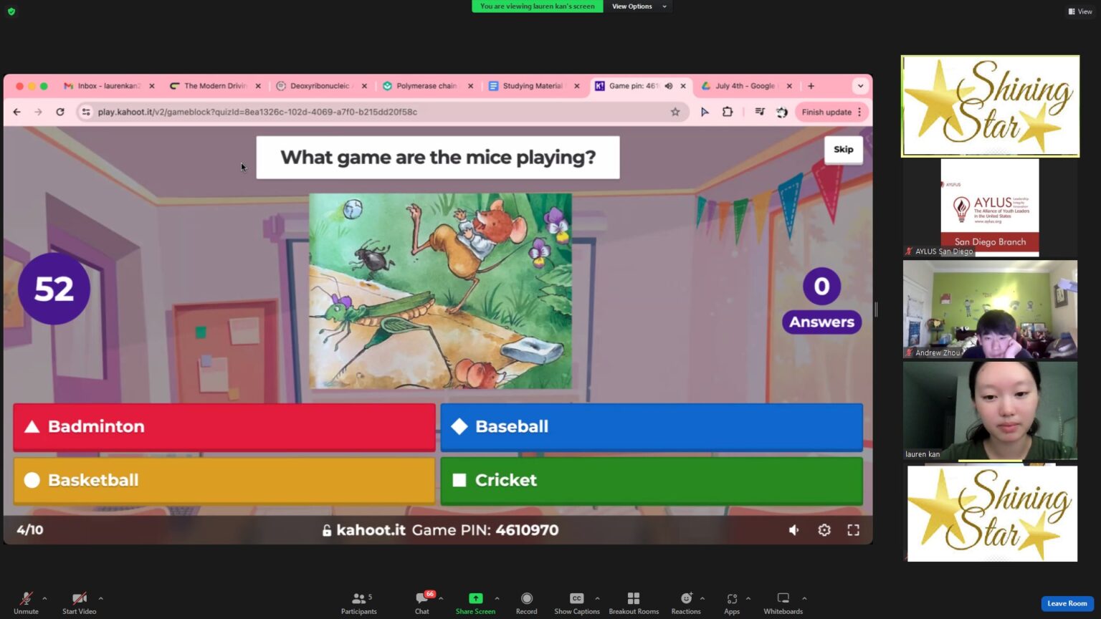Click the View layout button in Zoom
This screenshot has height=619, width=1101.
pos(1080,11)
